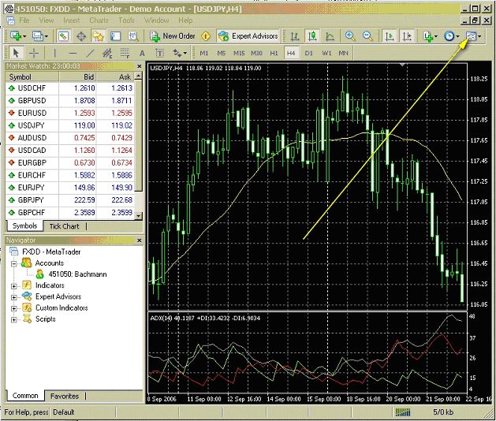
Task: Click the New Chart icon
Action: click(x=15, y=36)
